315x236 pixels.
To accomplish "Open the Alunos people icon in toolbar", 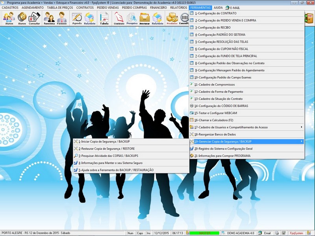I will [9, 18].
